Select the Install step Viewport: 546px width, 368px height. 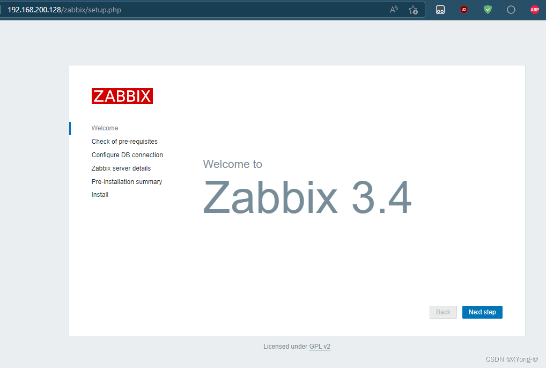click(x=100, y=195)
